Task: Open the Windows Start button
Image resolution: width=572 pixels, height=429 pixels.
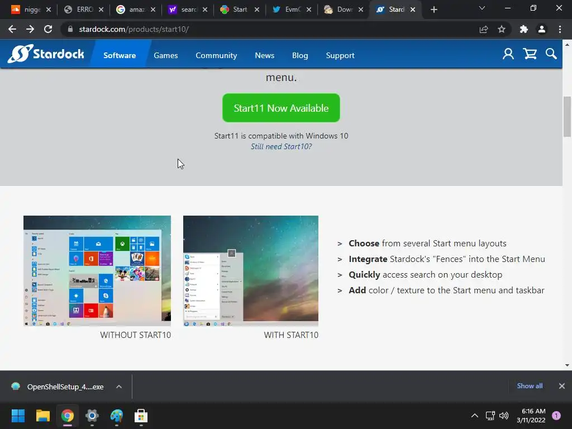Action: [18, 416]
